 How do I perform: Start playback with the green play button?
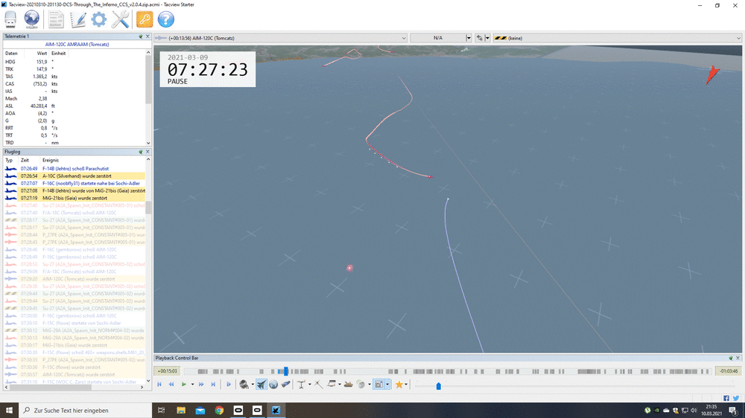tap(184, 385)
